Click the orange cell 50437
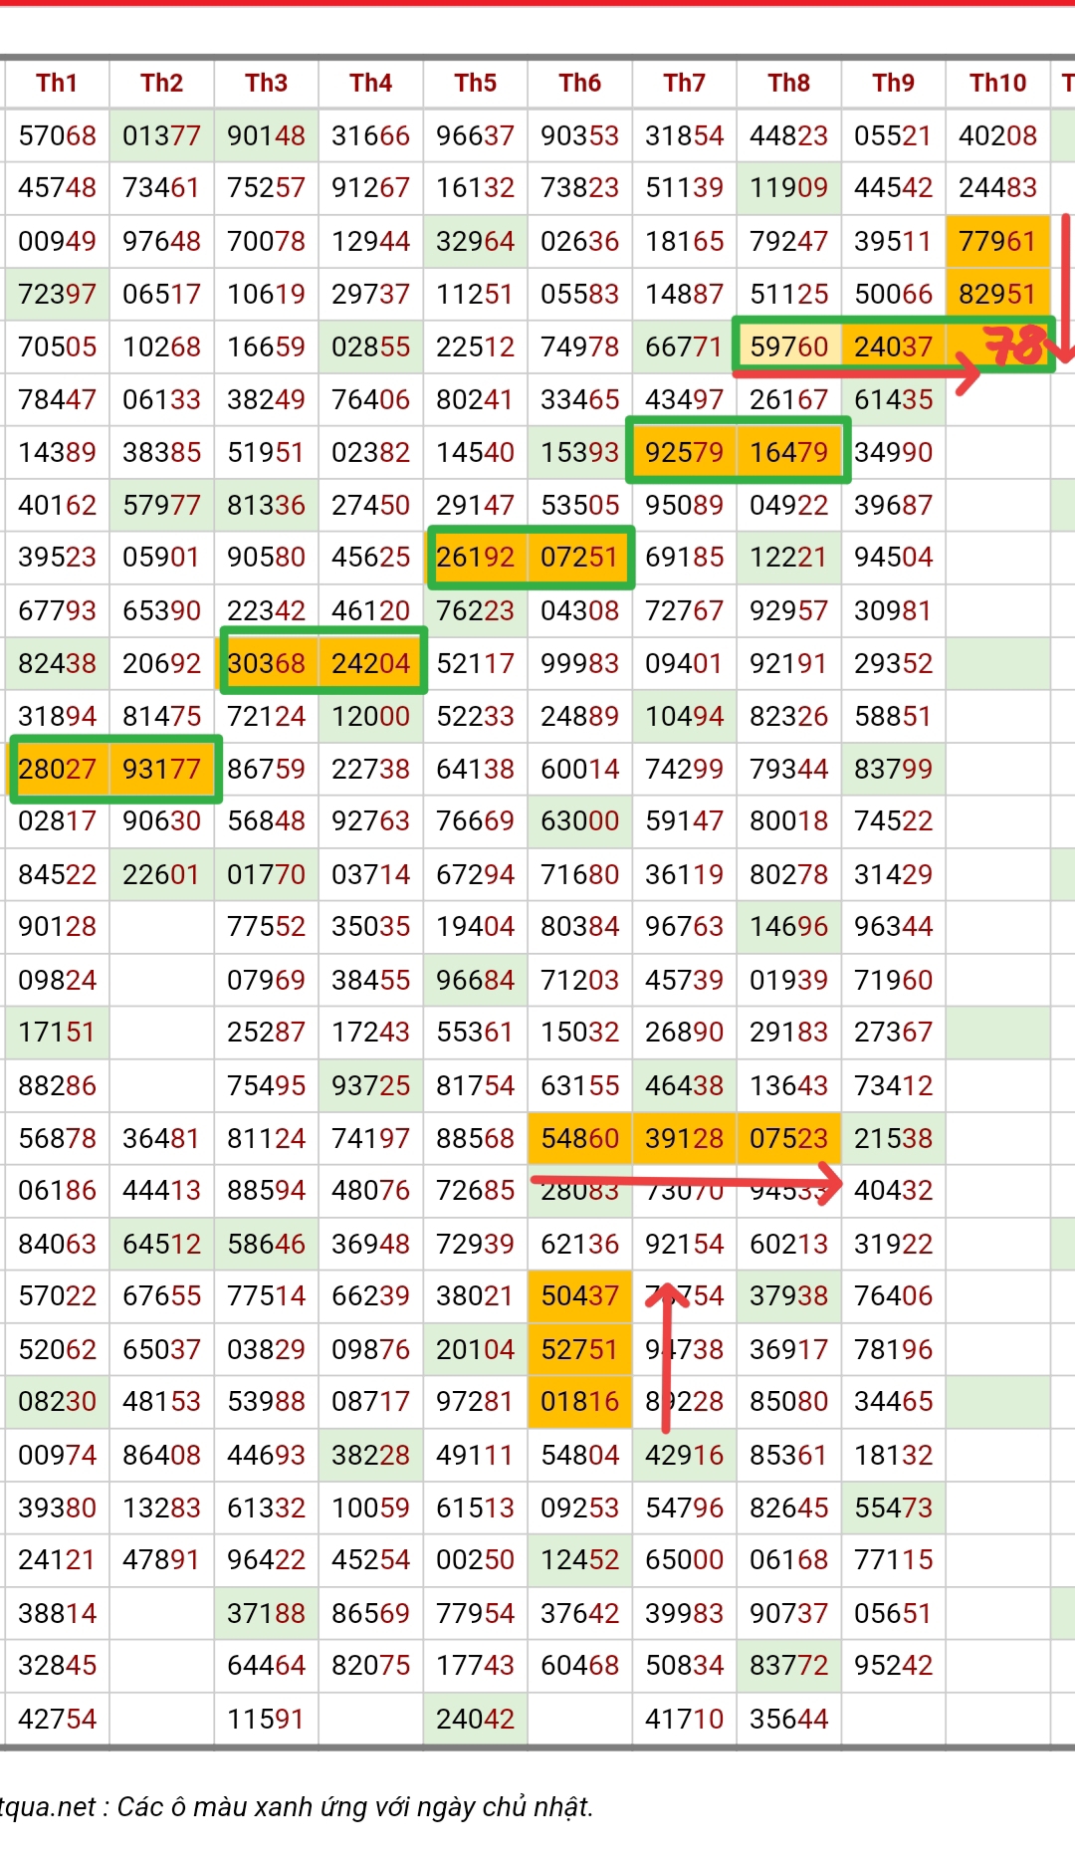The height and width of the screenshot is (1855, 1075). coord(579,1295)
